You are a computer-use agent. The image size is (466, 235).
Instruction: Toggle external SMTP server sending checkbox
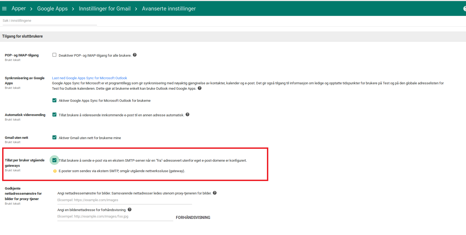(54, 160)
